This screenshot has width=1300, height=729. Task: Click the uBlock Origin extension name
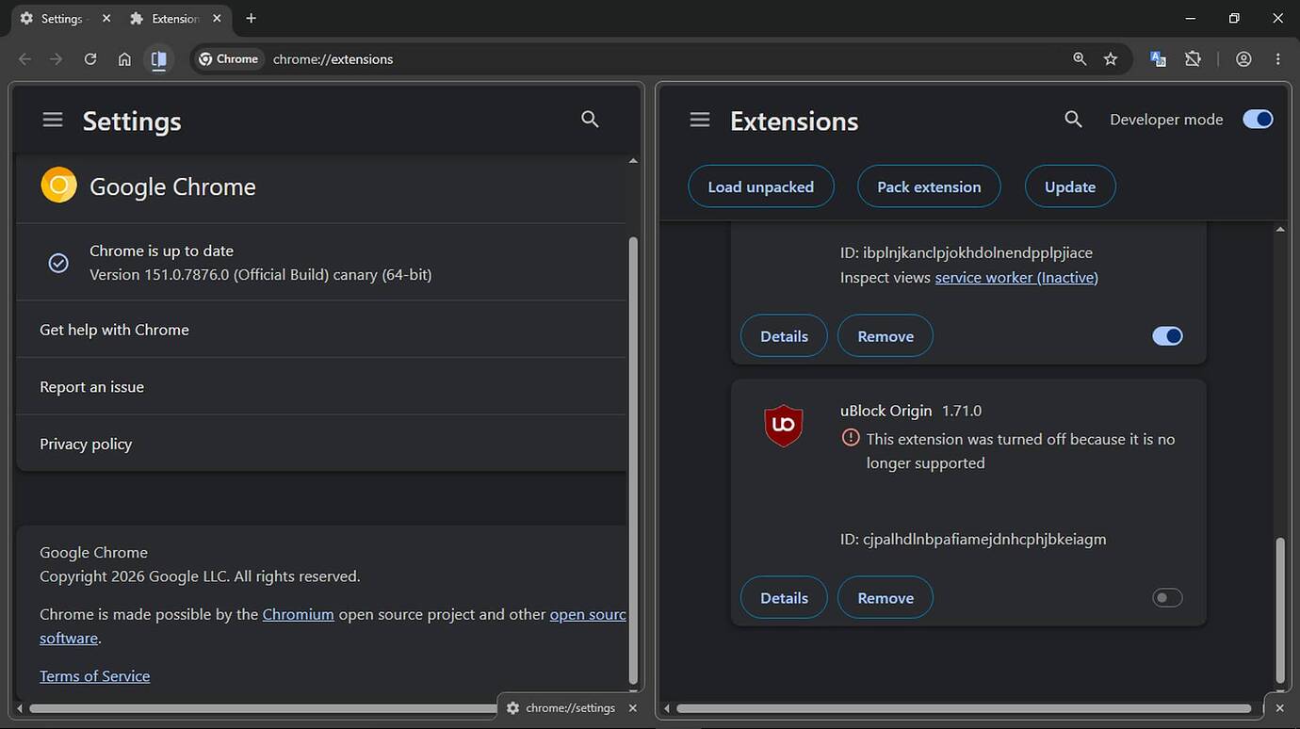886,411
